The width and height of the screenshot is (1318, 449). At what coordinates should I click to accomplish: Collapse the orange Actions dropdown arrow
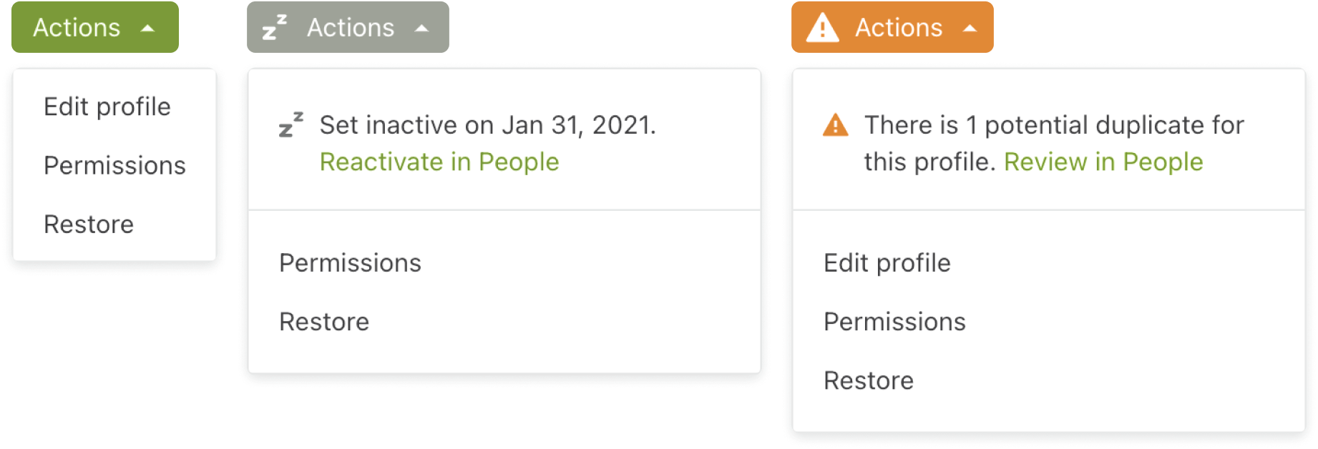pyautogui.click(x=970, y=28)
